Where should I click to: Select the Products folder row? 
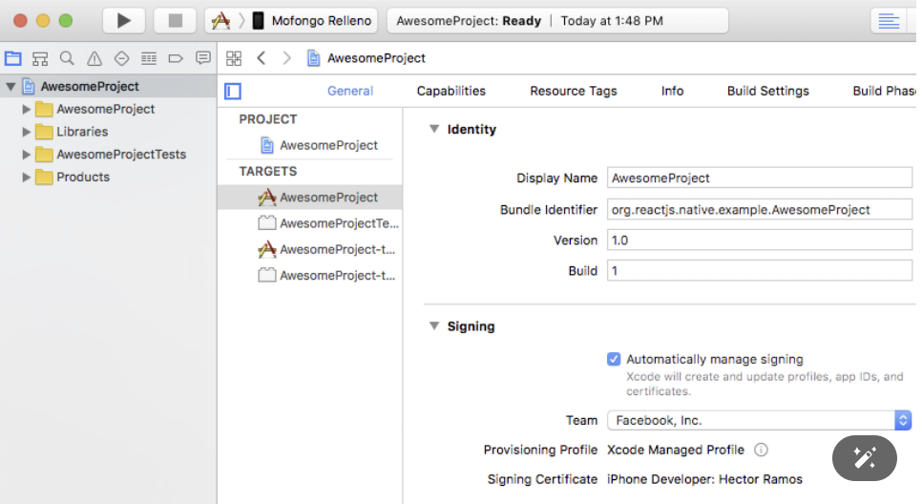108,177
